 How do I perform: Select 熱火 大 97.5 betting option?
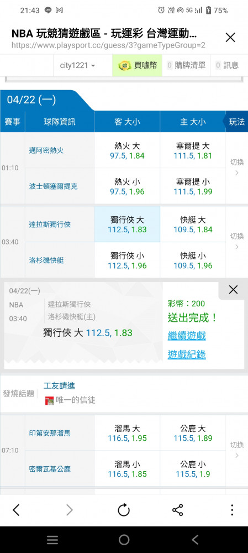(x=127, y=150)
